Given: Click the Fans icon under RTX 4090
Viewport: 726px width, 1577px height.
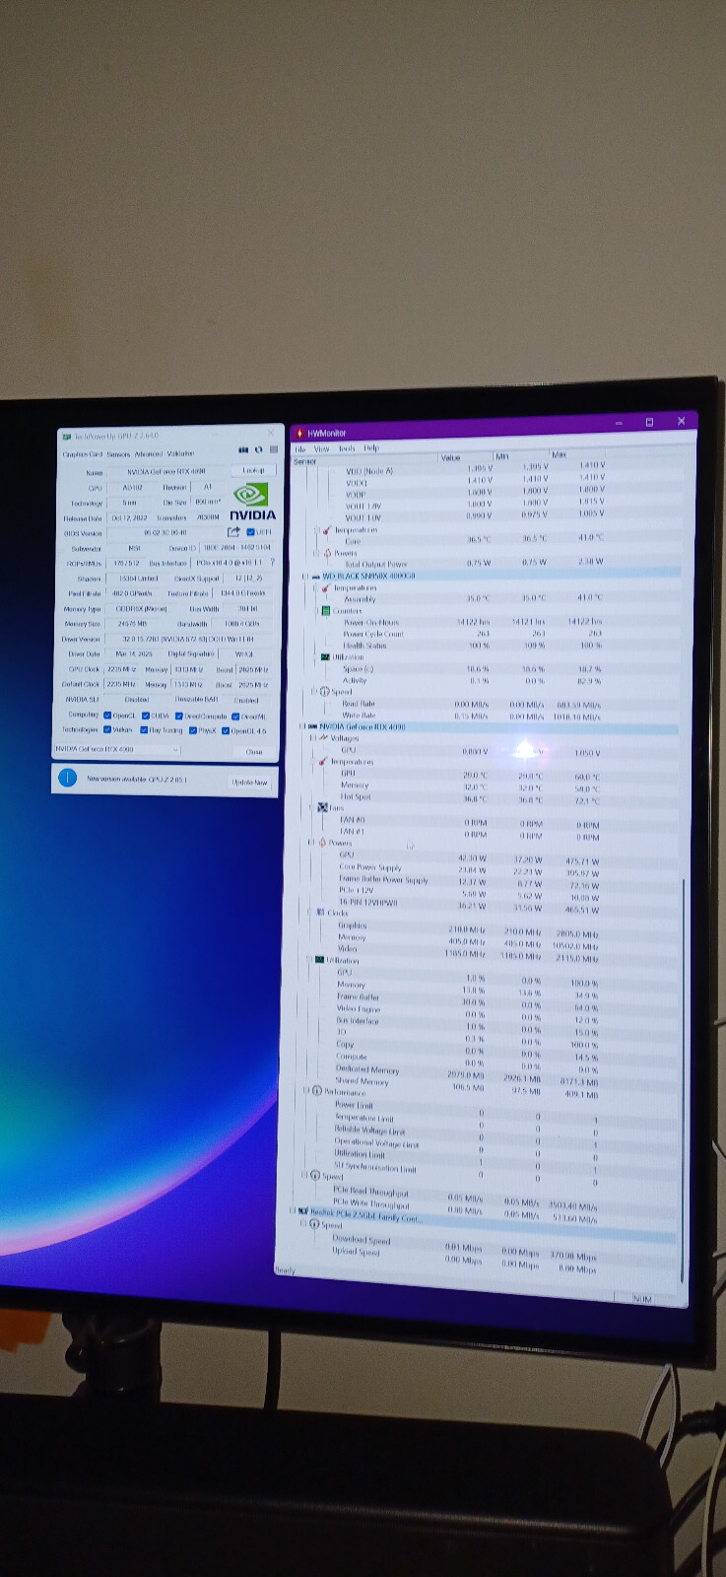Looking at the screenshot, I should coord(322,807).
